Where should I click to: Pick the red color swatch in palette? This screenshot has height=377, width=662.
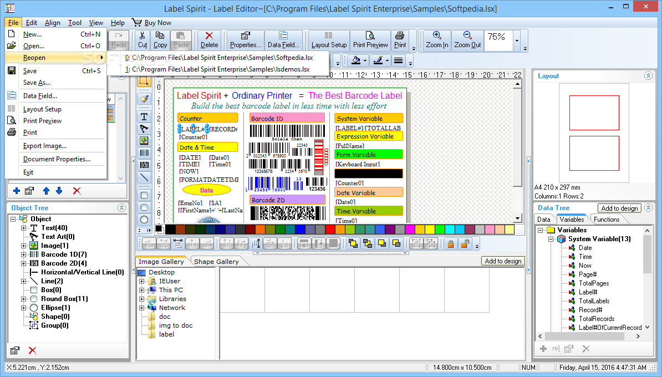point(330,229)
